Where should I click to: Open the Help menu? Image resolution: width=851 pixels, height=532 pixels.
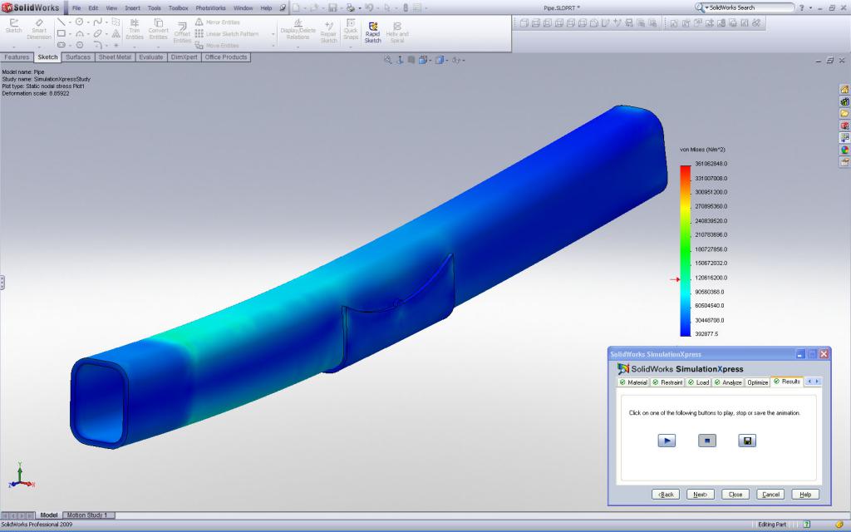(266, 8)
